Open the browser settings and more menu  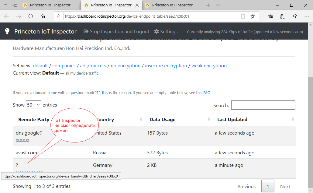coord(306,16)
